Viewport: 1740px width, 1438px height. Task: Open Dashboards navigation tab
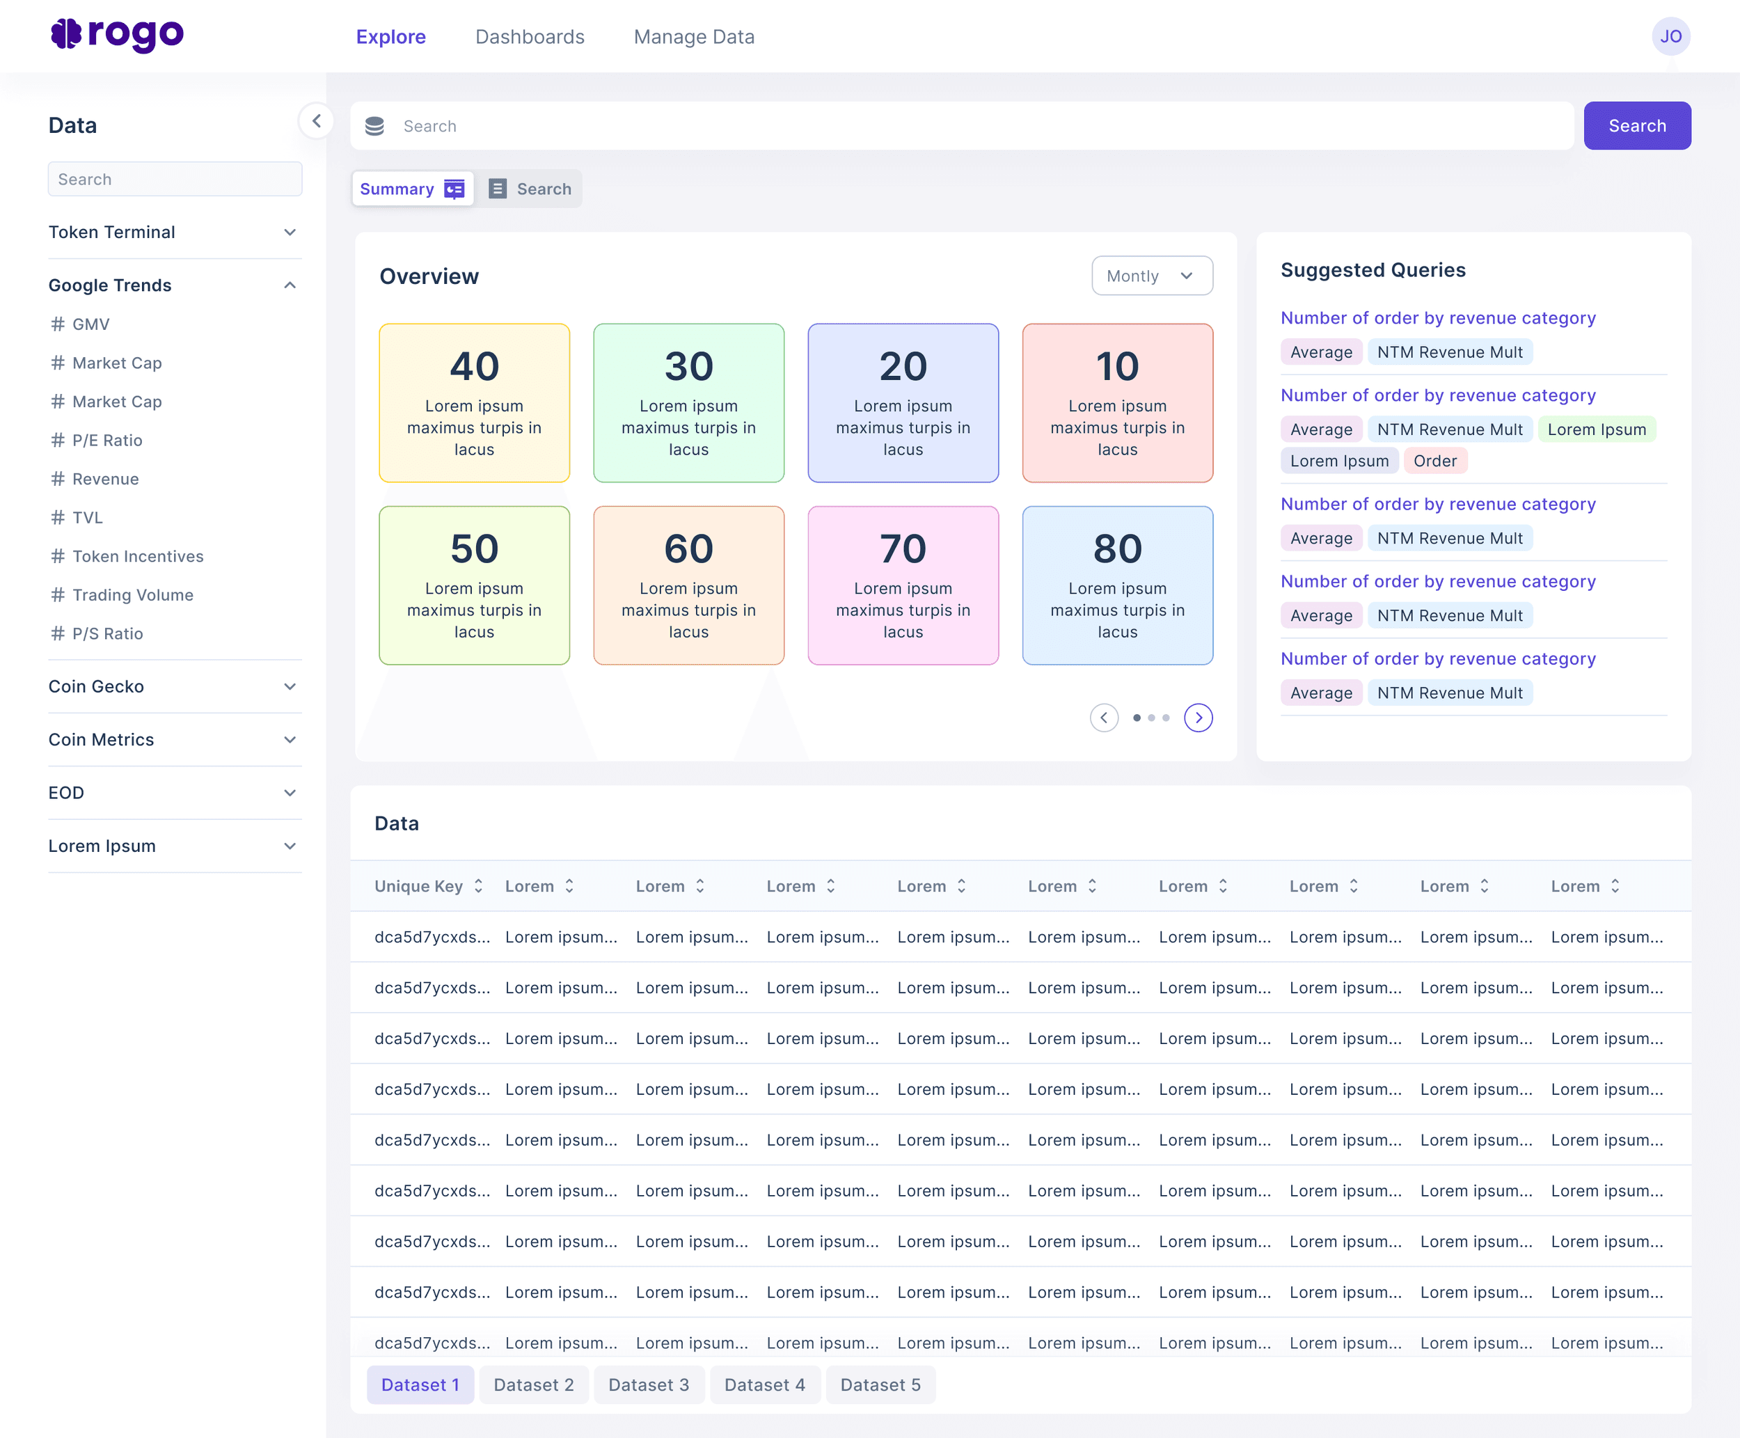tap(529, 36)
